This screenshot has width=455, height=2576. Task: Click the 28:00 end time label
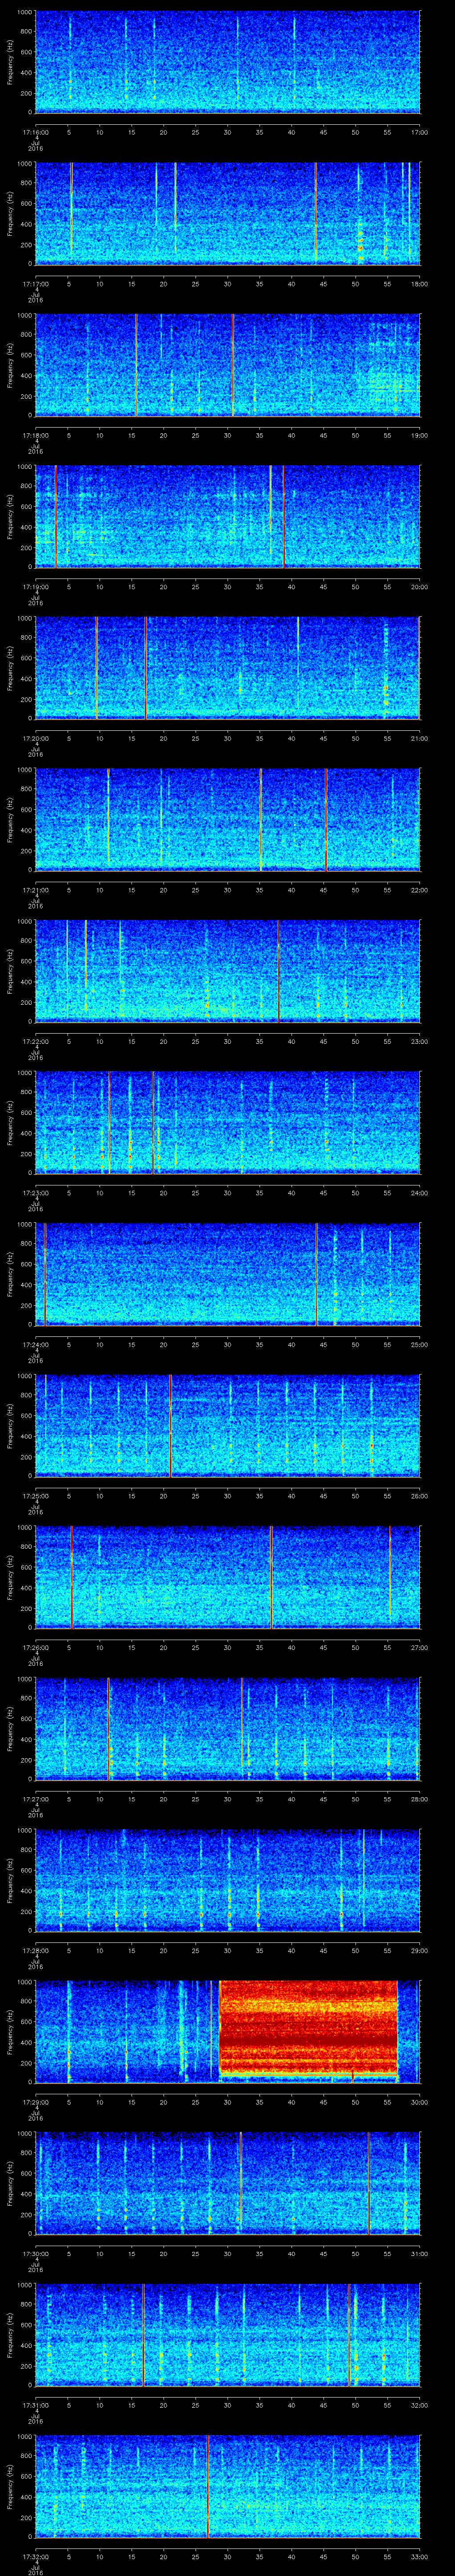tap(419, 1799)
